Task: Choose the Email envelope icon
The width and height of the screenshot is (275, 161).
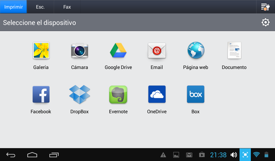Action: point(157,50)
